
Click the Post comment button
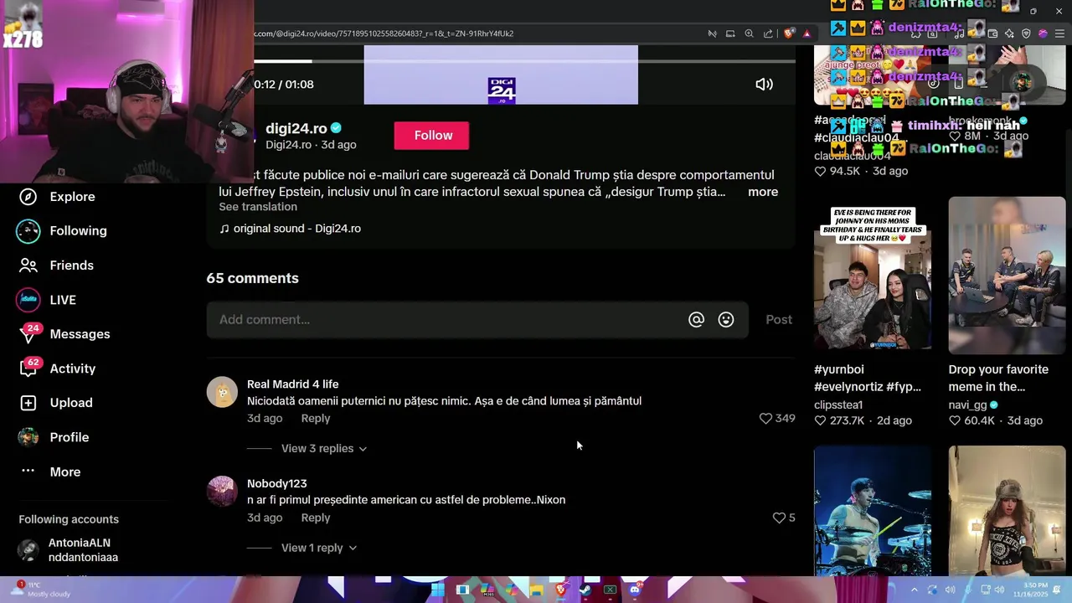click(x=778, y=319)
